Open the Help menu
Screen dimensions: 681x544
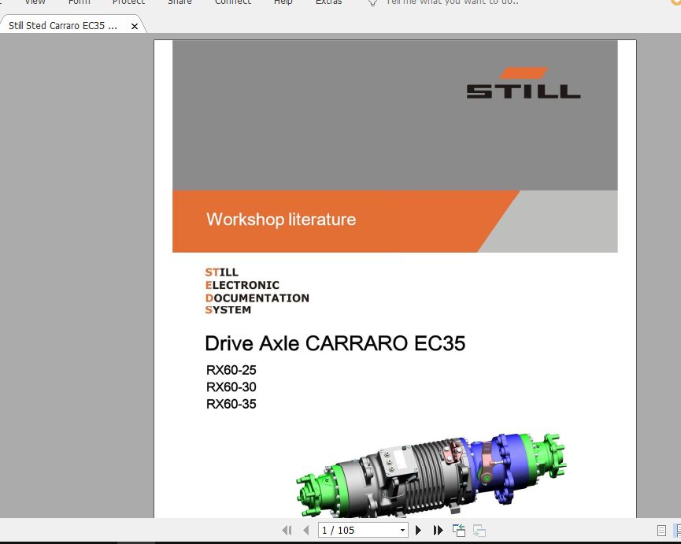pos(283,2)
